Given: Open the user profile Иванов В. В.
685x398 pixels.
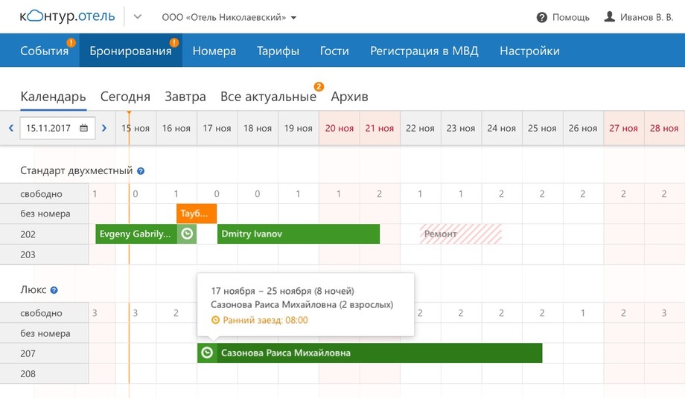Looking at the screenshot, I should click(638, 17).
